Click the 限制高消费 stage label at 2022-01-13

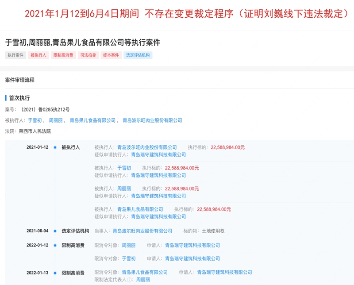click(73, 273)
